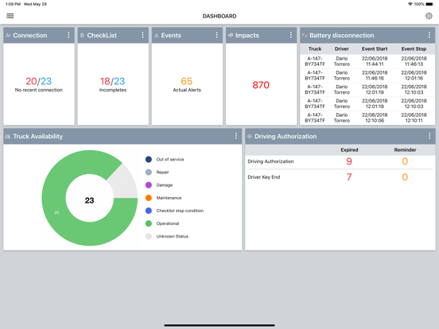This screenshot has width=439, height=329.
Task: Select expired Driving Authorization count 9
Action: pos(349,161)
